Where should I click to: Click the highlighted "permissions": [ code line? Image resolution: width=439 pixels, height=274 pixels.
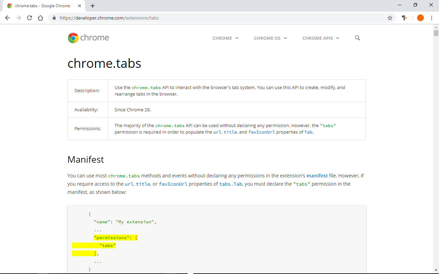116,238
